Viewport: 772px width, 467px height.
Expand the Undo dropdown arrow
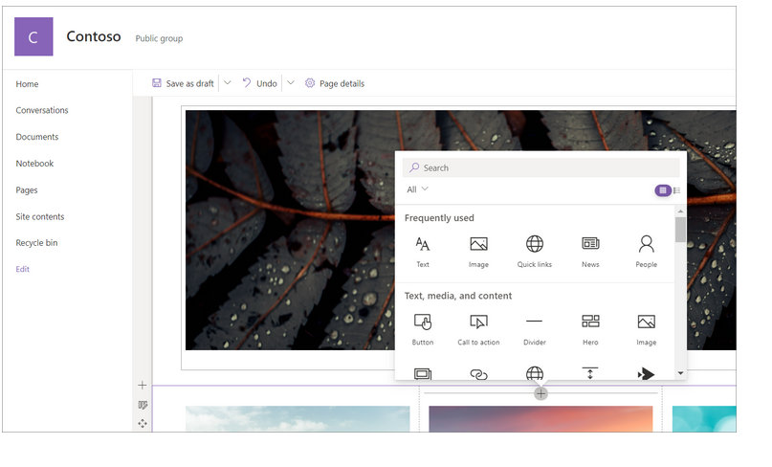click(291, 83)
